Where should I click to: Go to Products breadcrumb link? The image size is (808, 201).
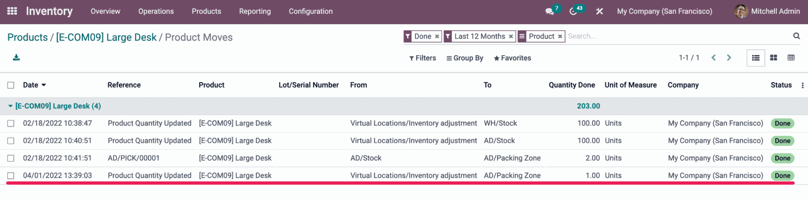pos(27,37)
